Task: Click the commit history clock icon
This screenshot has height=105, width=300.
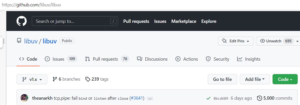Action: (x=259, y=98)
